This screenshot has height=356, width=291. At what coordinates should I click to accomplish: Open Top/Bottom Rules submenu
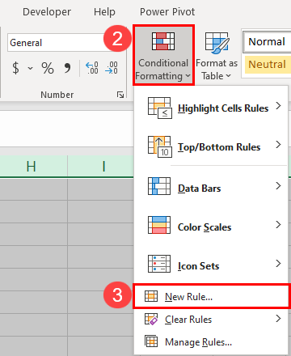point(211,147)
